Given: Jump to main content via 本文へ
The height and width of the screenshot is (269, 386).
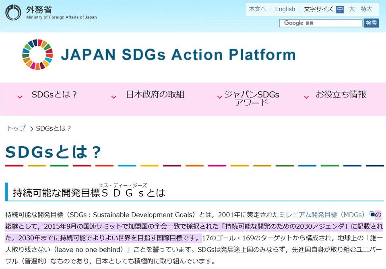Looking at the screenshot, I should coord(258,9).
